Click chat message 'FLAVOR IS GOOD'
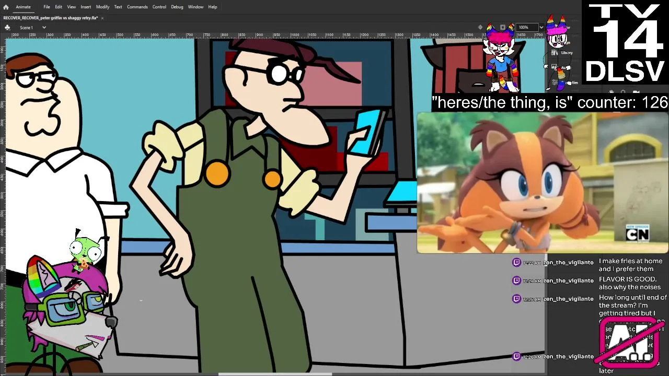 pyautogui.click(x=628, y=279)
